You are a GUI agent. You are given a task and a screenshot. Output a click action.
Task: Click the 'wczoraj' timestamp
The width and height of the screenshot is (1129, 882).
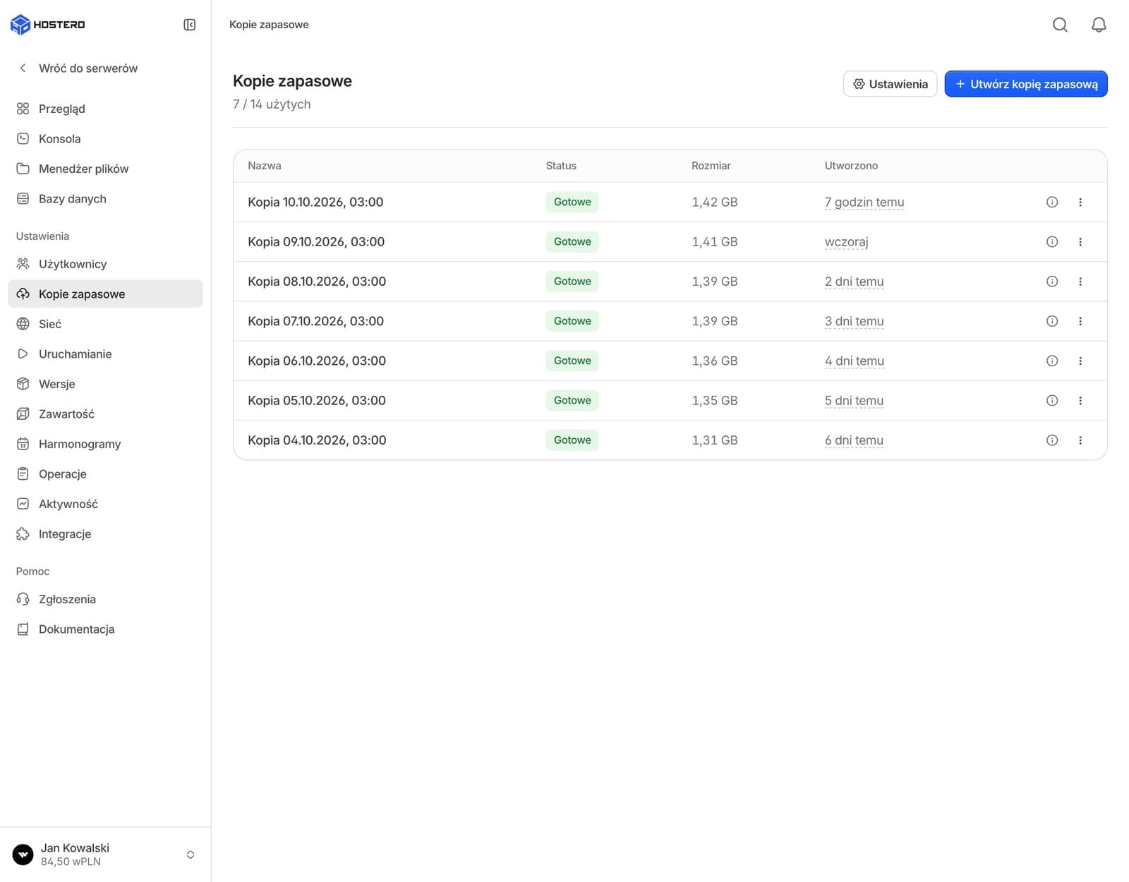pos(846,242)
